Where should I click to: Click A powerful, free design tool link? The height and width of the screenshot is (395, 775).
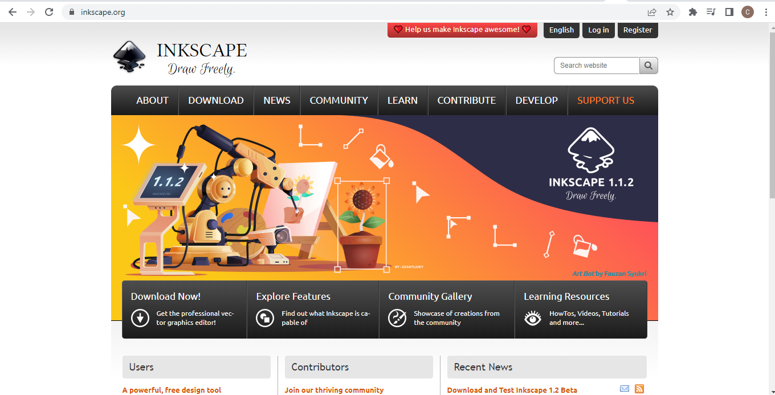pos(172,390)
